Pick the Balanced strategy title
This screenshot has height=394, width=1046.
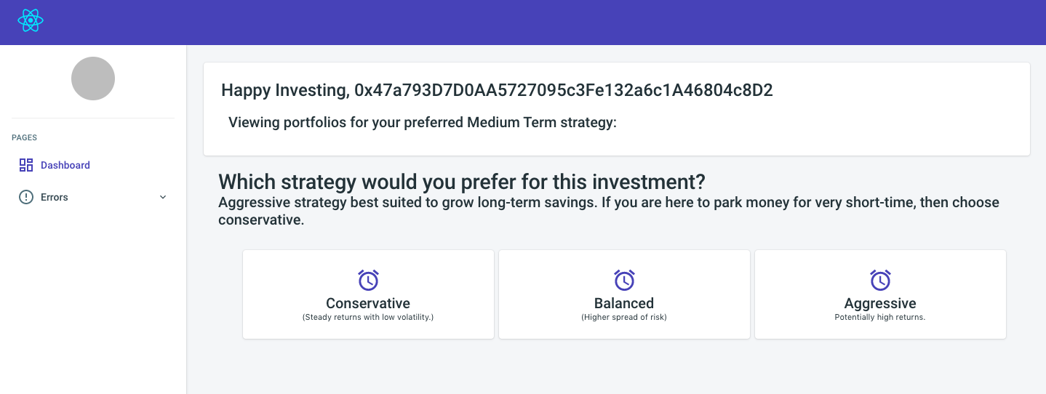624,303
